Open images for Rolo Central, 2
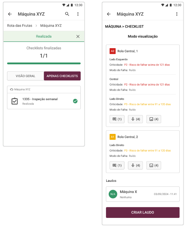189x227 pixels. tap(154, 165)
